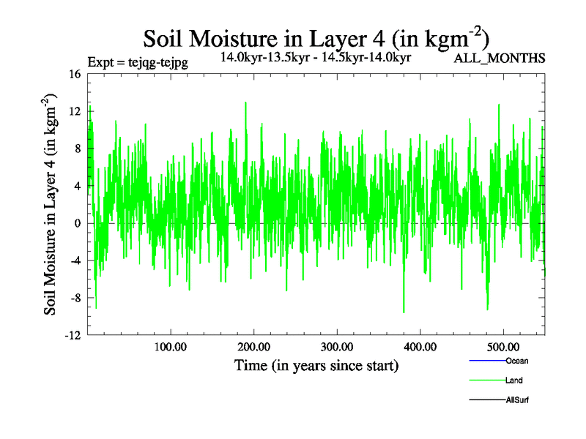This screenshot has height=439, width=586.
Task: Click the chart title 'Soil Moisture in Layer 4'
Action: click(x=316, y=38)
